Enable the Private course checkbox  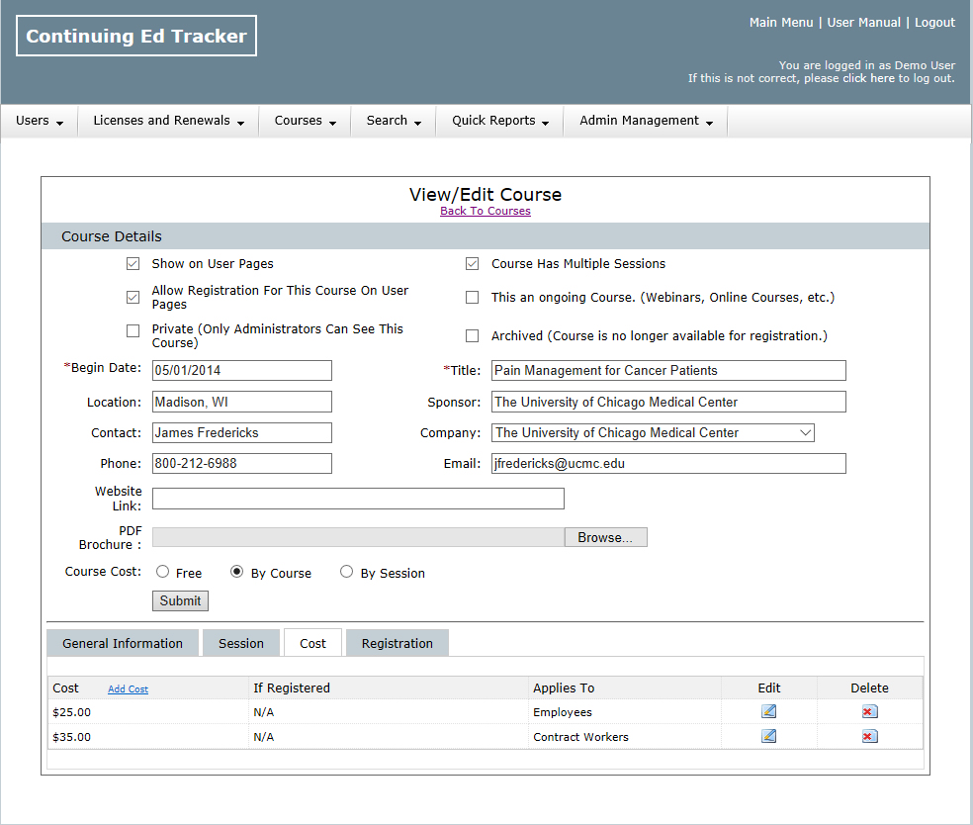tap(133, 330)
